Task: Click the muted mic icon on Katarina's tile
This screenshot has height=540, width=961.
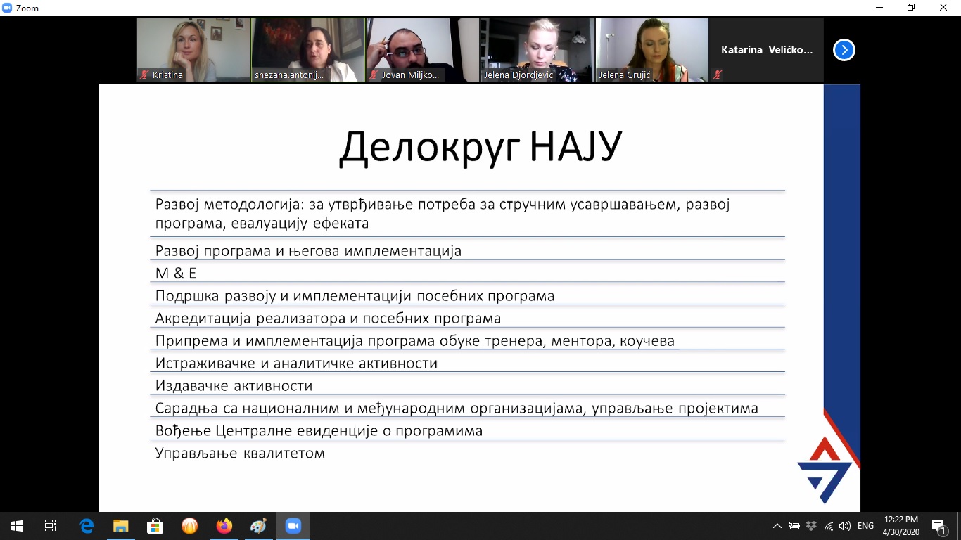Action: [x=718, y=75]
